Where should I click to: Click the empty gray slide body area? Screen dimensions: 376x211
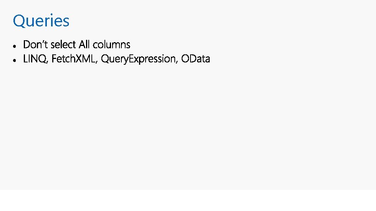point(188,127)
